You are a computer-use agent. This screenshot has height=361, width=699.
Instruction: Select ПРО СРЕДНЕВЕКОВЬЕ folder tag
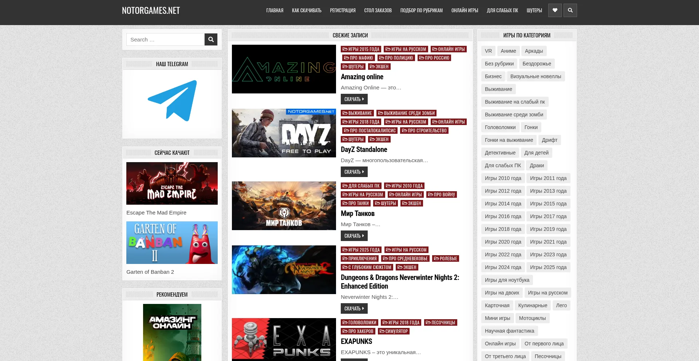pyautogui.click(x=405, y=258)
